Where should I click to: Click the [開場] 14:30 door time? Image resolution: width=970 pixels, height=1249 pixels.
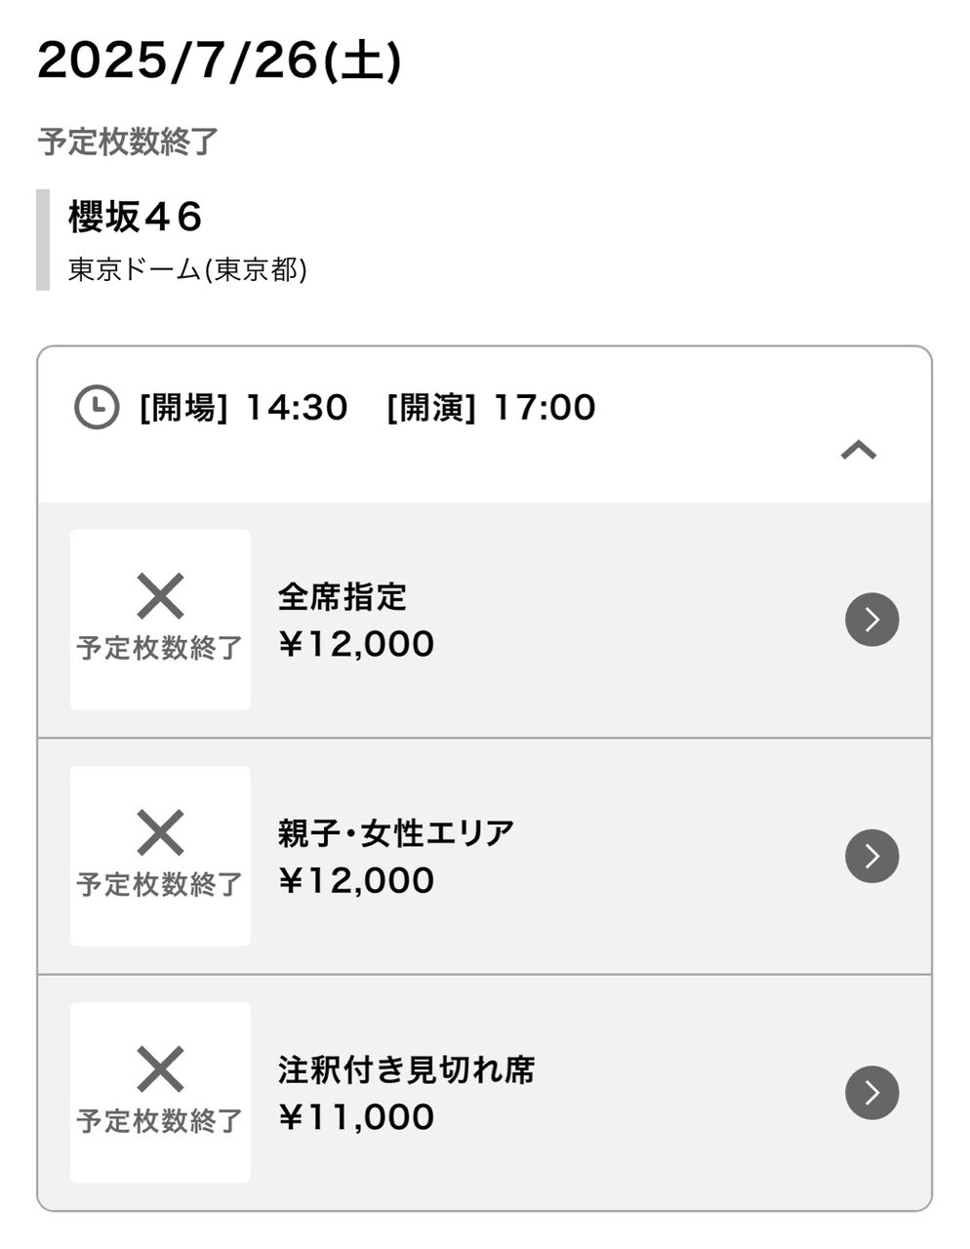point(243,407)
